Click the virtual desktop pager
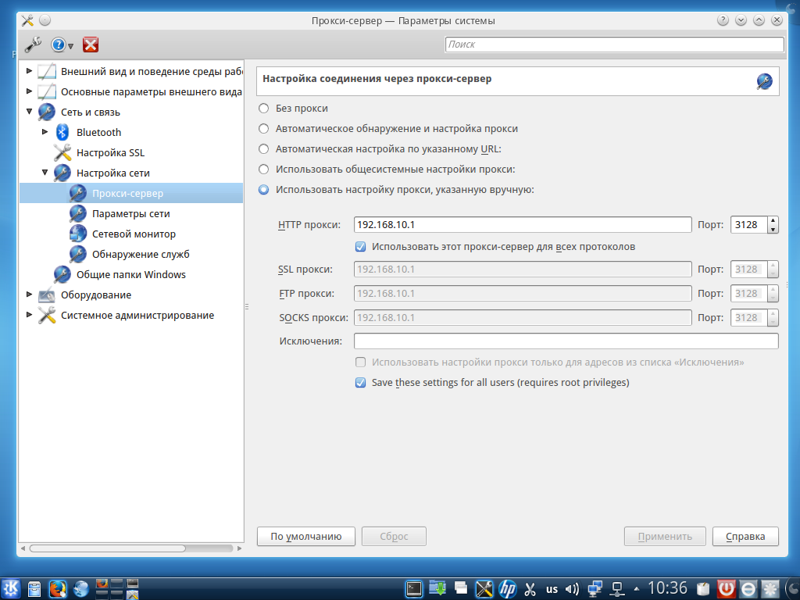This screenshot has width=800, height=600. [x=117, y=589]
